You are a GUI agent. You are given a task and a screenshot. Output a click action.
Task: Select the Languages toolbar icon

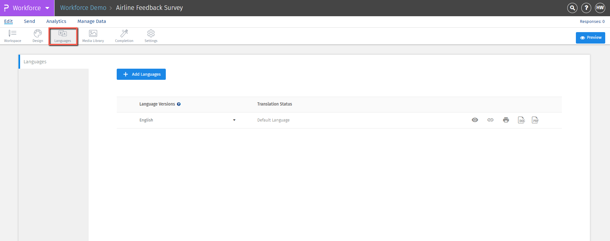[x=63, y=36]
